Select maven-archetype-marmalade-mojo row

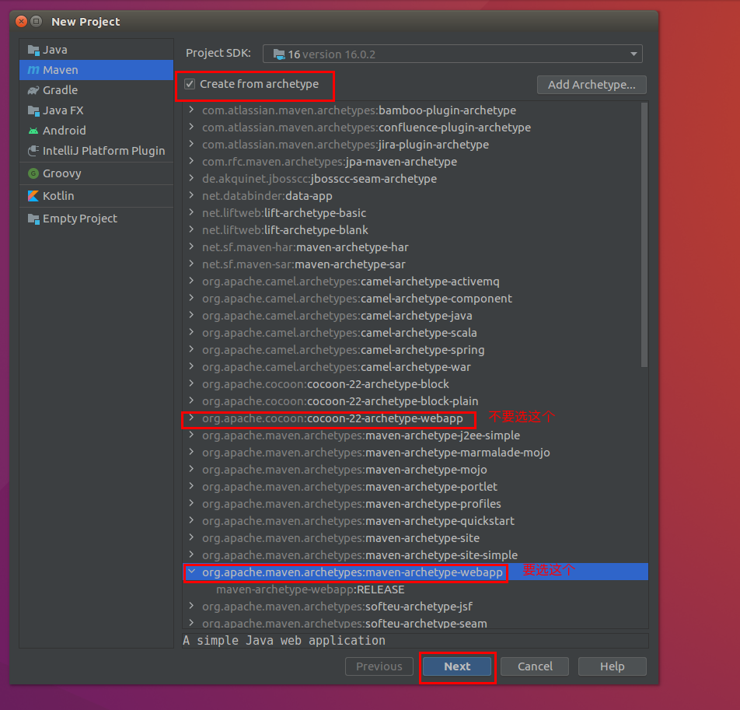point(415,453)
